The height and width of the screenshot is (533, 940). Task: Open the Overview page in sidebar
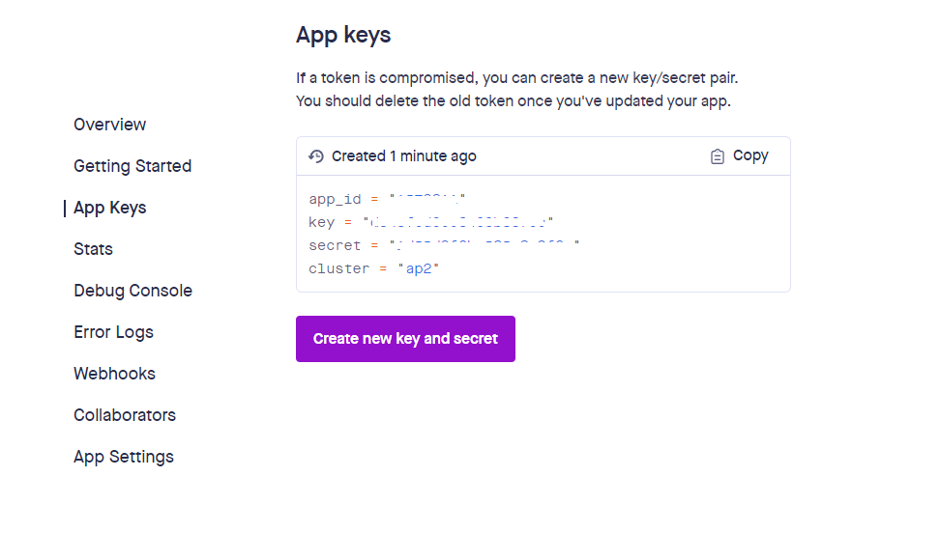(x=110, y=125)
